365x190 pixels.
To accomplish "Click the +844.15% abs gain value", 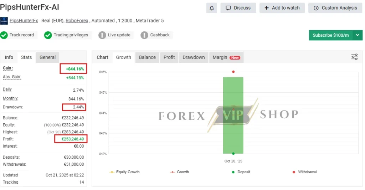I will tap(75, 78).
